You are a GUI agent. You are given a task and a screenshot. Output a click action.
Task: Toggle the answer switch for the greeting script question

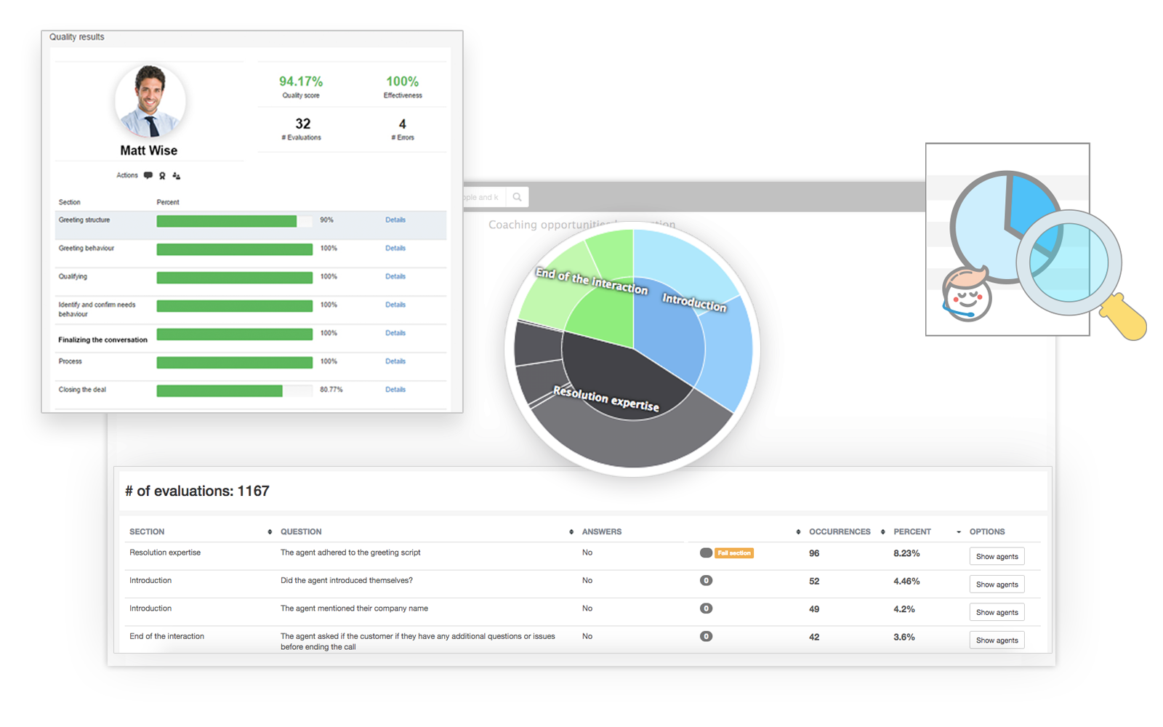[x=706, y=553]
